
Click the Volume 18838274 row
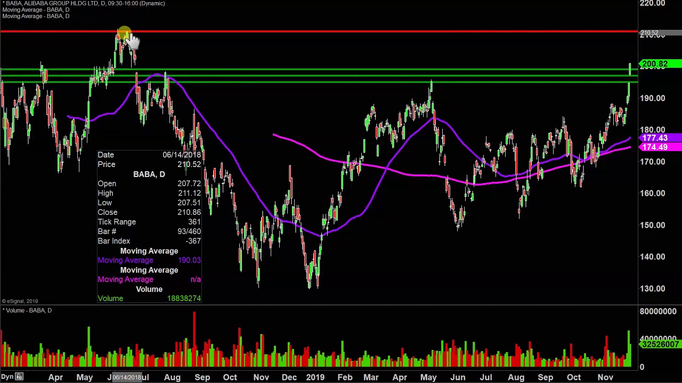click(149, 298)
